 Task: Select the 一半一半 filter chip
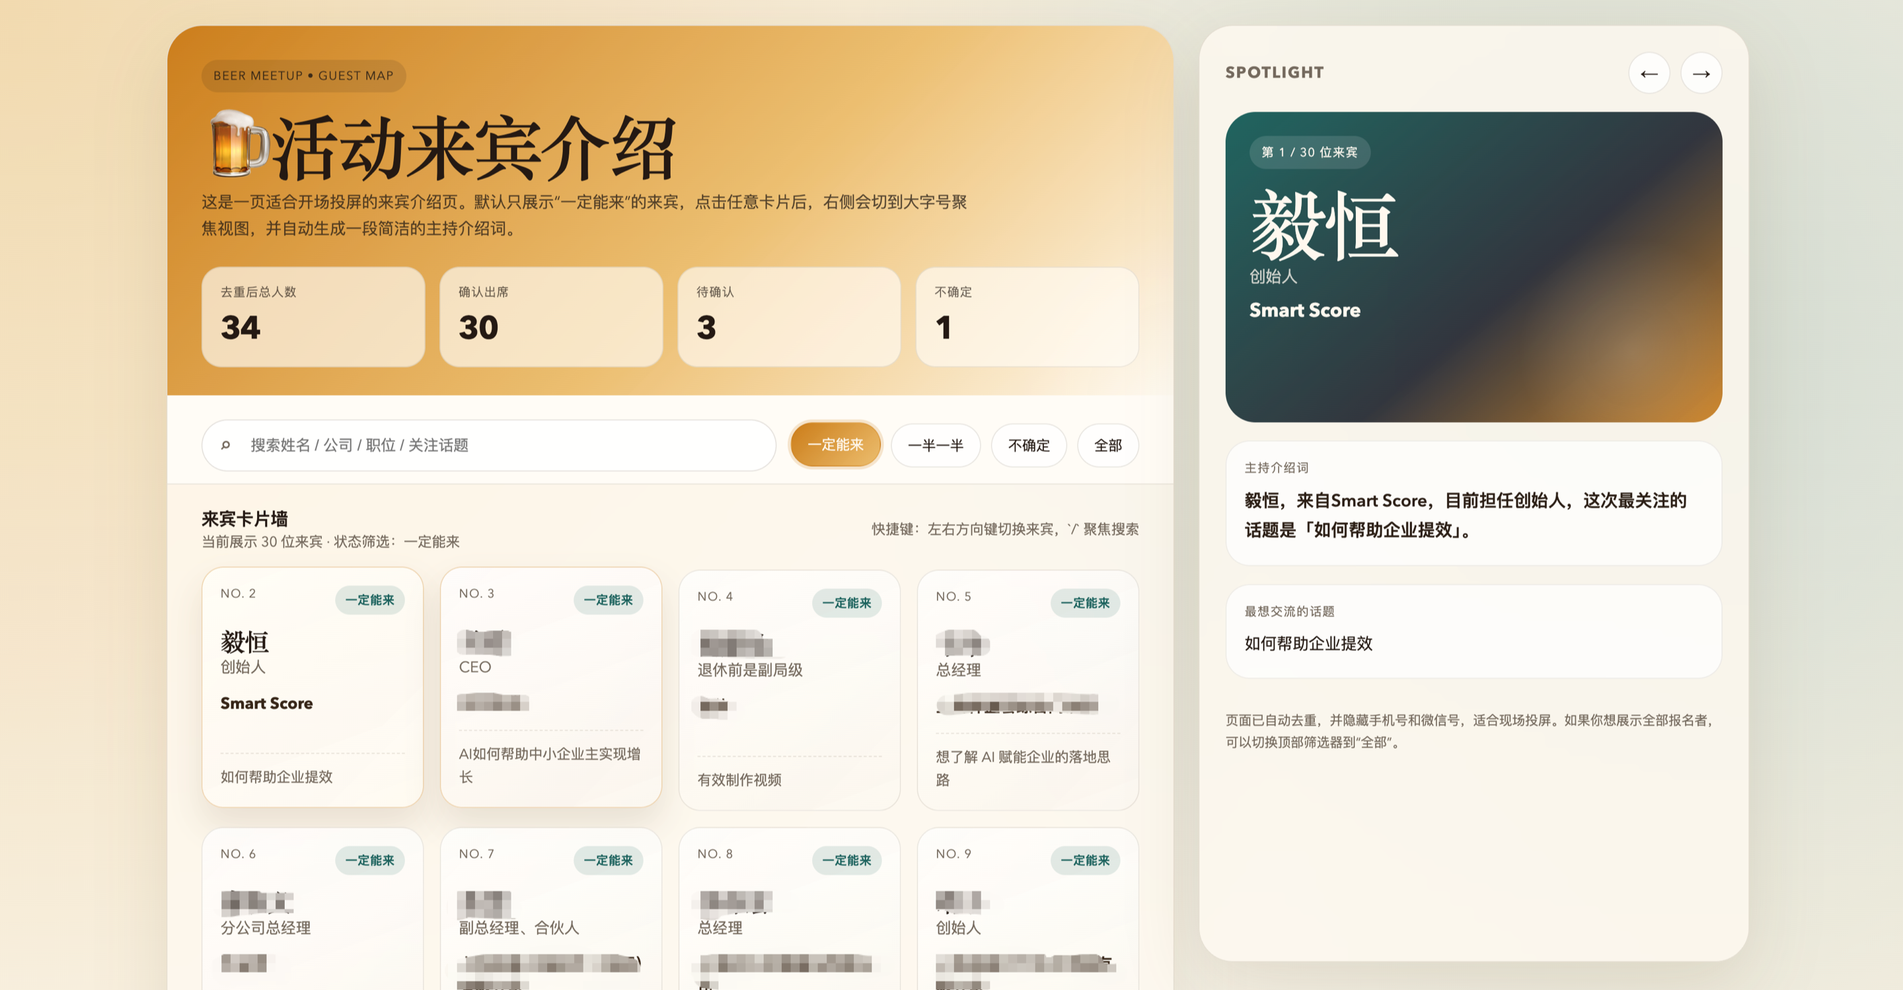coord(935,445)
